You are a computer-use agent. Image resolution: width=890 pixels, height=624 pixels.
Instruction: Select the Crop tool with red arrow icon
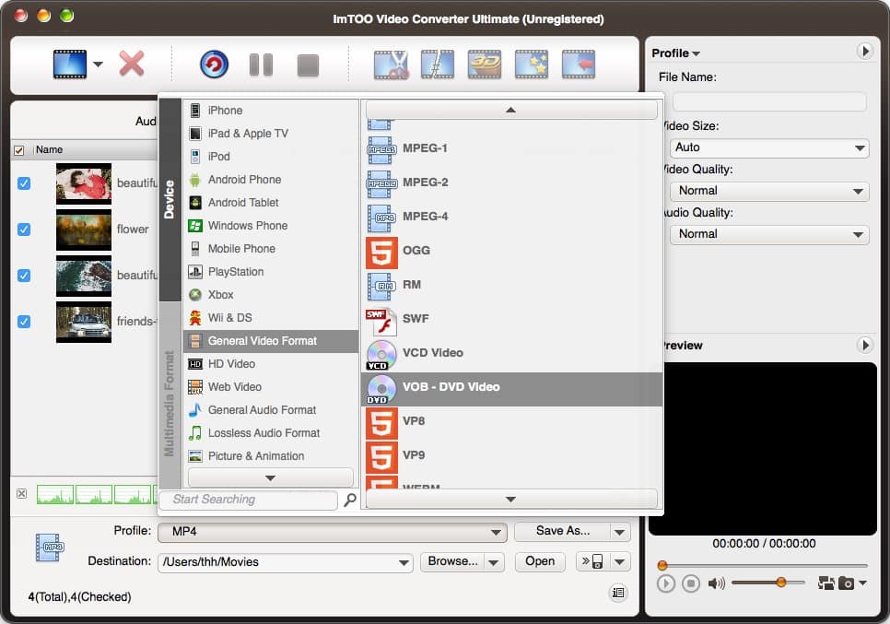click(x=578, y=65)
